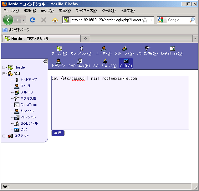Screen dimensions: 199x191
Task: Open the ツール(T) menu
Action: [109, 11]
